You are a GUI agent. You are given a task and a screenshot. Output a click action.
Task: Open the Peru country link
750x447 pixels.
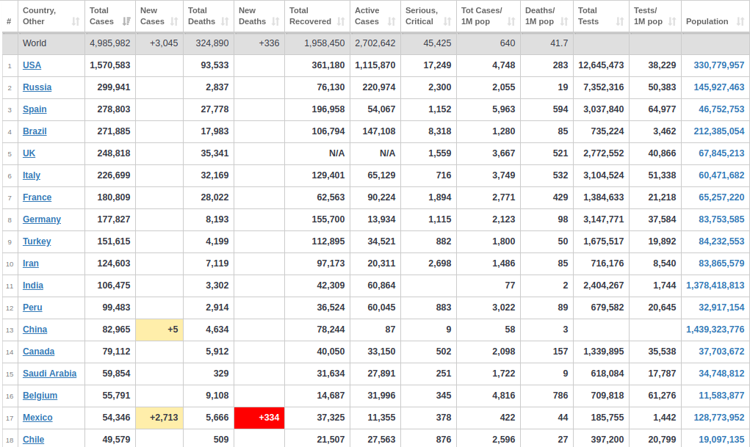tap(32, 308)
